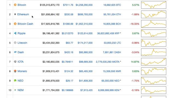Screen dimensions: 175x98
Task: Open the IOTA price graph thumbnail
Action: tap(154, 62)
